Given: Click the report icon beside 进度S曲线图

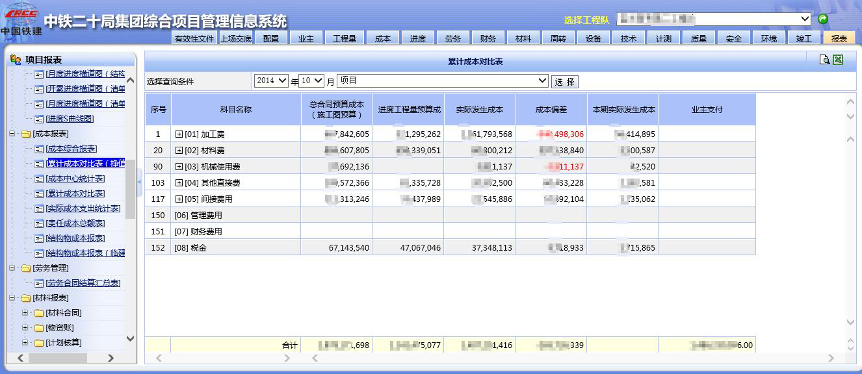Looking at the screenshot, I should click(x=39, y=119).
